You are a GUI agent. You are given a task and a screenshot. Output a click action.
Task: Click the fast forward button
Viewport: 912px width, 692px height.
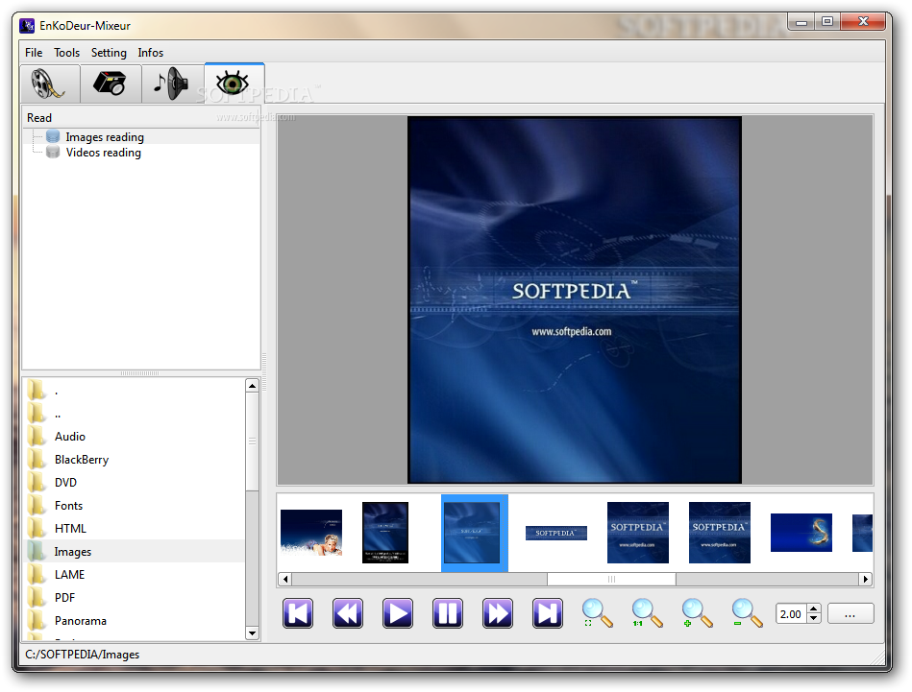coord(498,613)
